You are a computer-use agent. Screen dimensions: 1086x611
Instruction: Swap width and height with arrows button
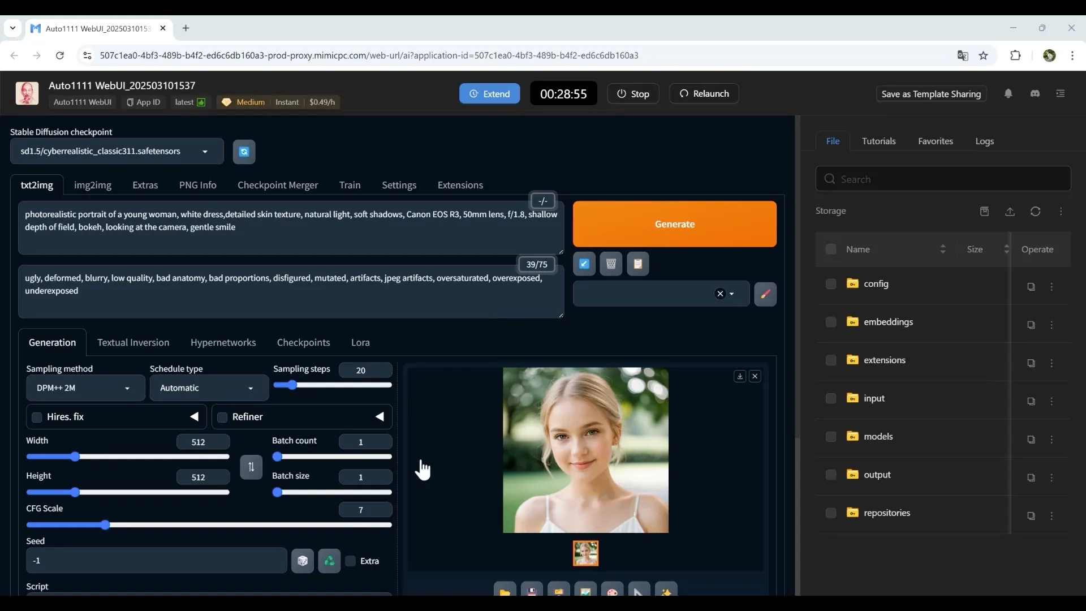pos(251,467)
